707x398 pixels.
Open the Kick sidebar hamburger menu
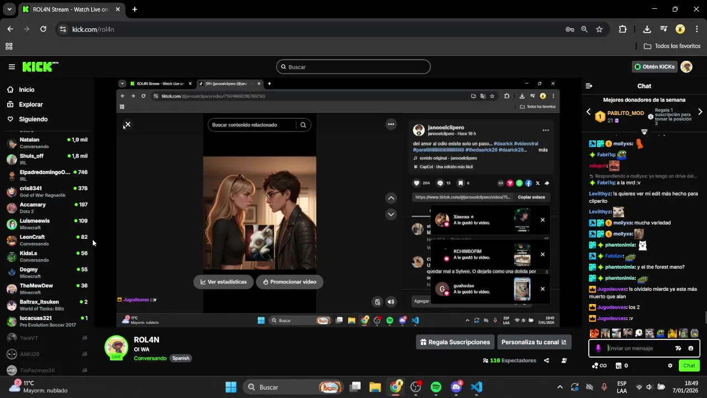point(12,67)
